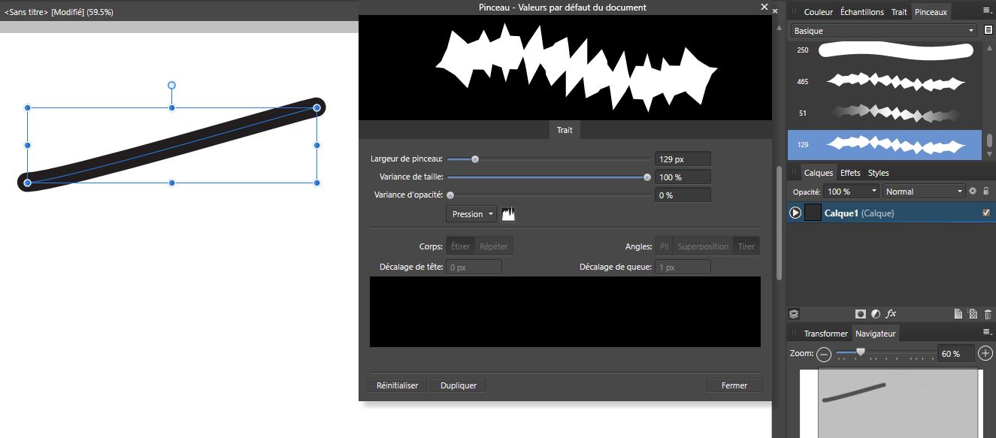
Task: Add a mask layer icon
Action: tap(861, 314)
